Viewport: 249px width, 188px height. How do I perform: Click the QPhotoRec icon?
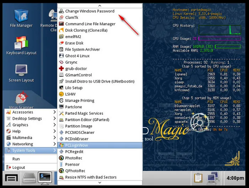61,171
